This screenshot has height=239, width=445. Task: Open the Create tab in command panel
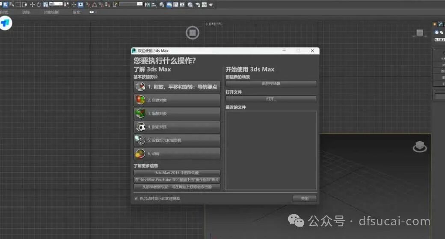coord(435,24)
